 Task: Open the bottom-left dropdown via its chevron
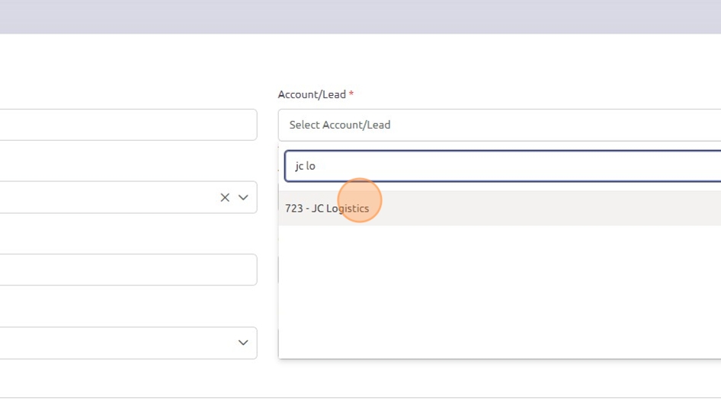pyautogui.click(x=243, y=343)
